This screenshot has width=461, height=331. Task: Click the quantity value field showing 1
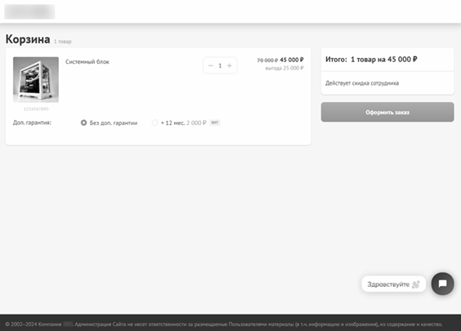(220, 65)
